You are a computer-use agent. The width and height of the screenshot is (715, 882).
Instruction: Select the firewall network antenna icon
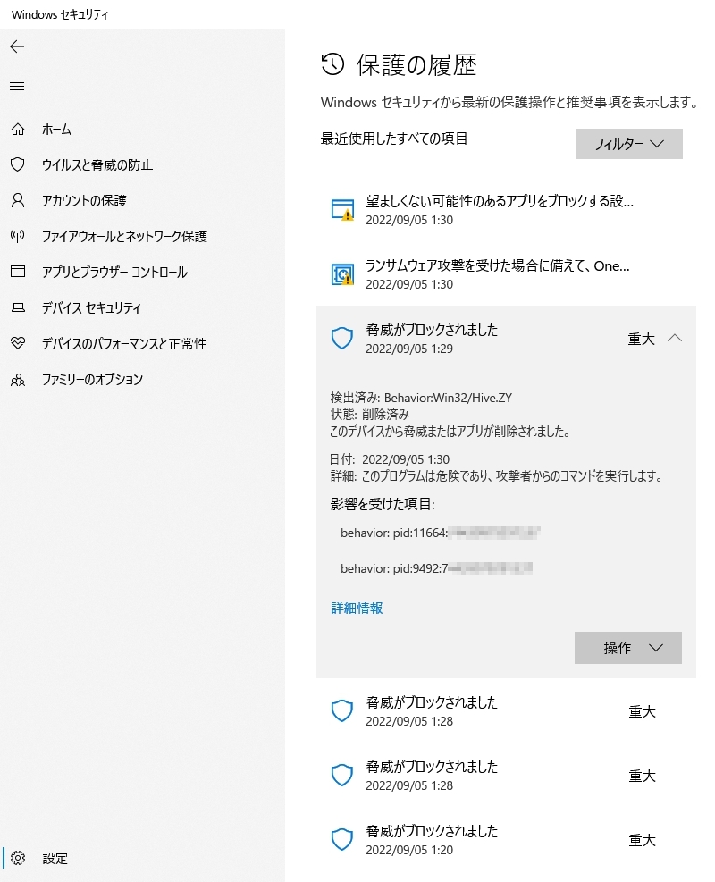pyautogui.click(x=18, y=236)
